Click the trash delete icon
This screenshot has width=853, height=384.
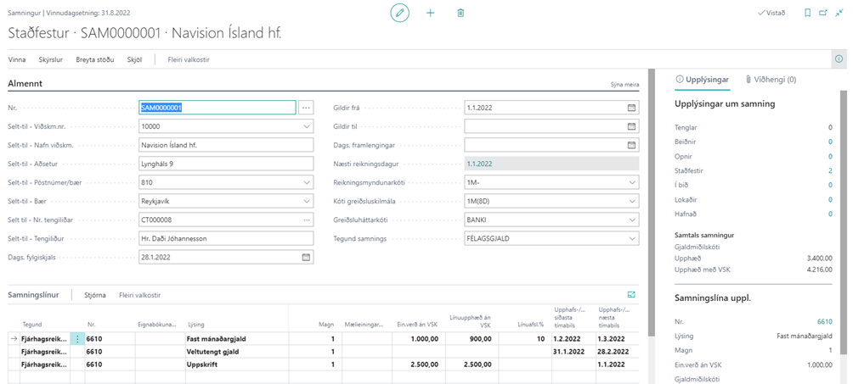460,14
